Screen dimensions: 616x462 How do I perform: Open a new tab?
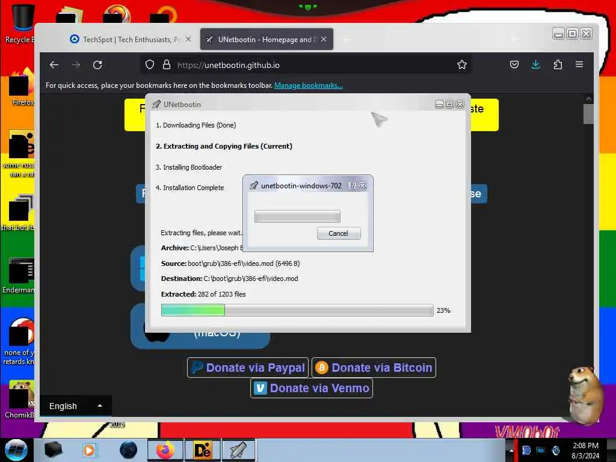346,39
